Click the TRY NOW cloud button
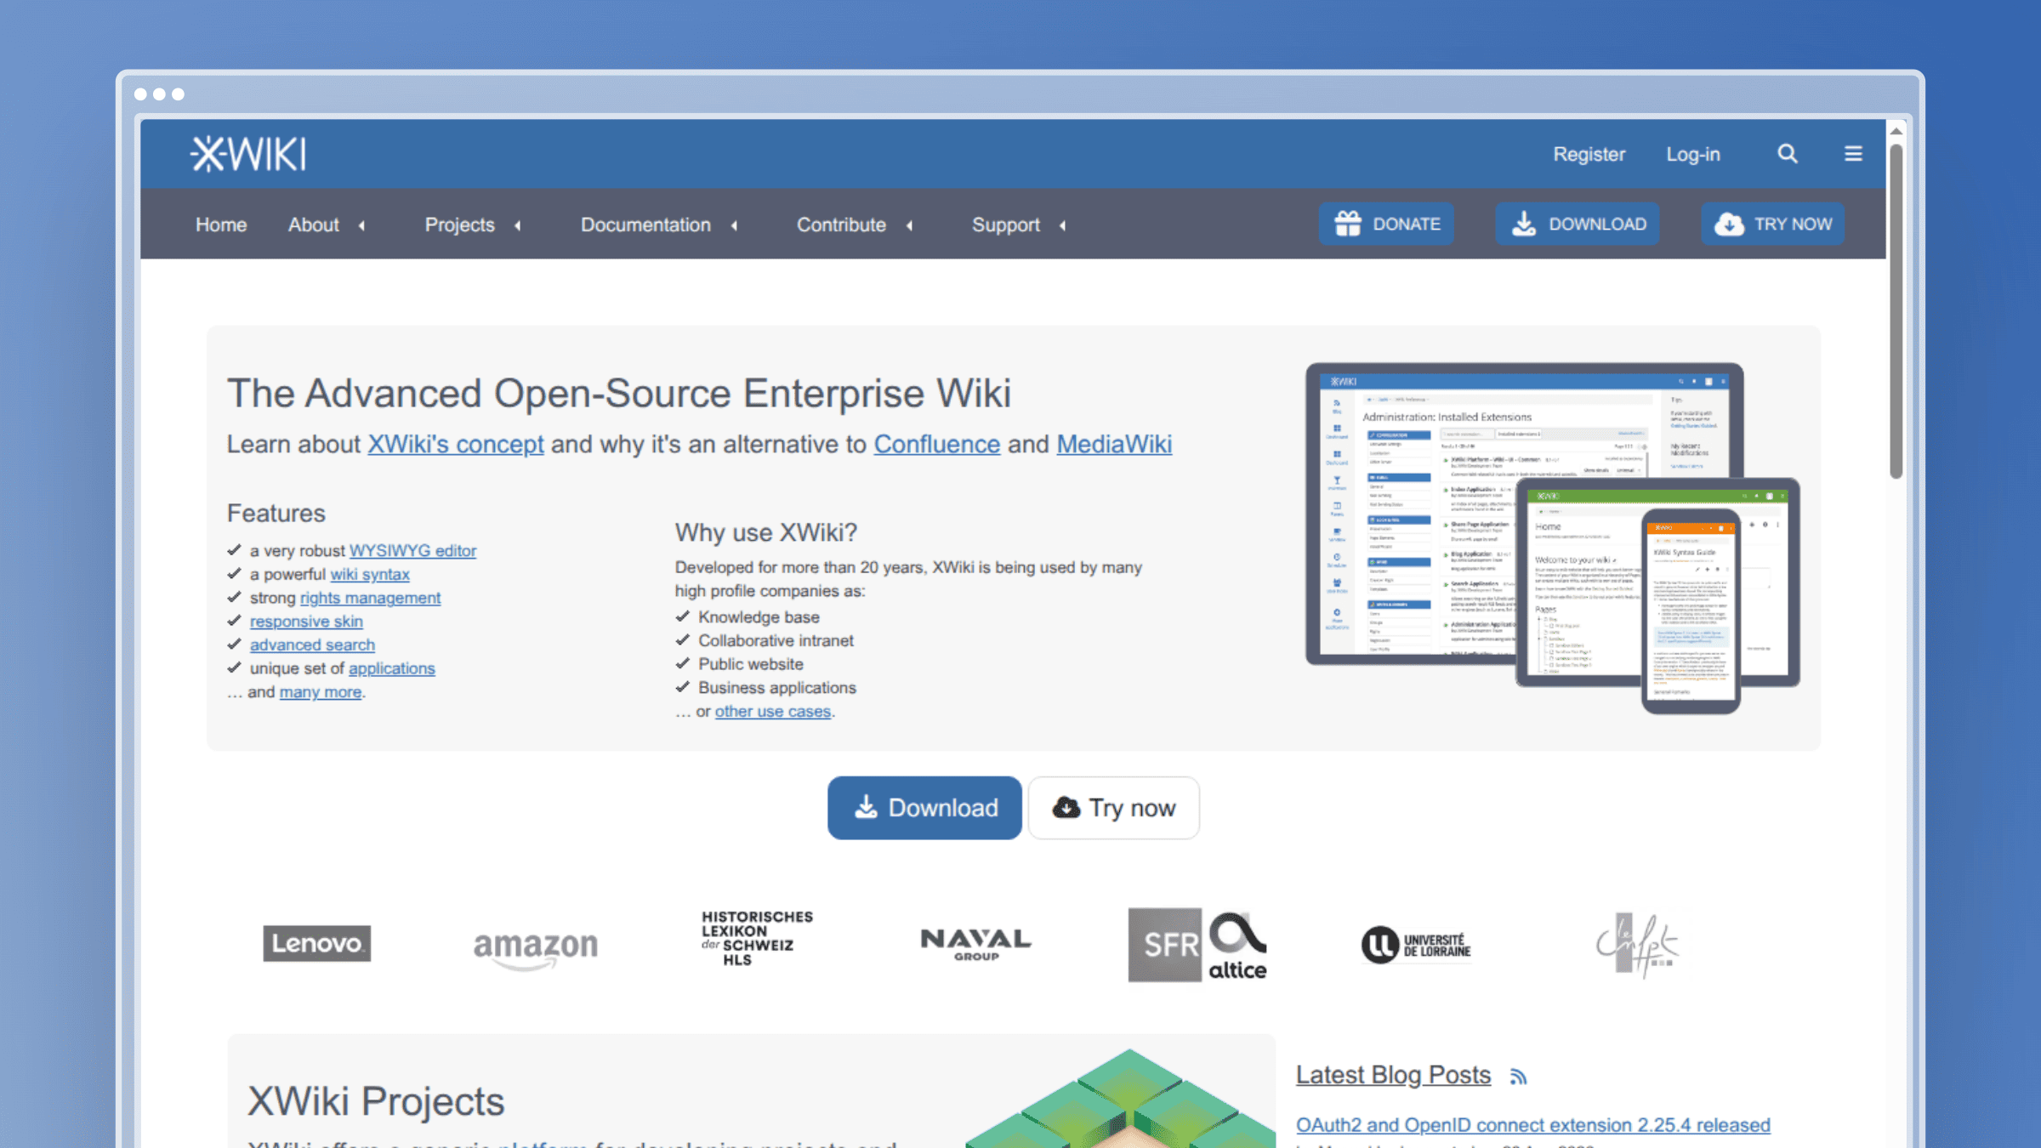This screenshot has width=2041, height=1148. point(1772,224)
